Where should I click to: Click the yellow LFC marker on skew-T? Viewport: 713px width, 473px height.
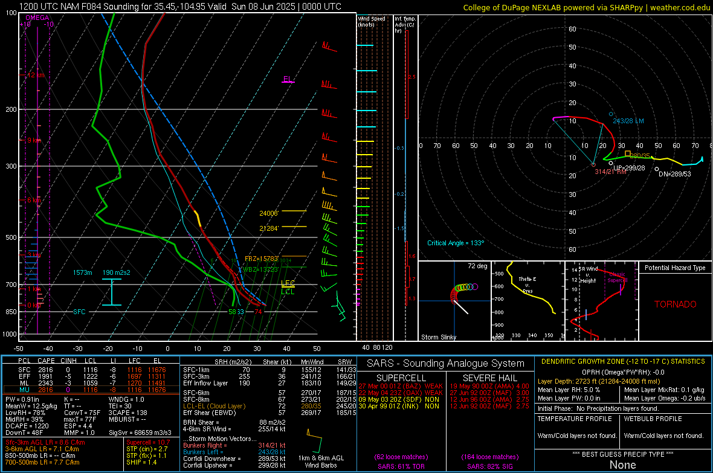point(288,283)
